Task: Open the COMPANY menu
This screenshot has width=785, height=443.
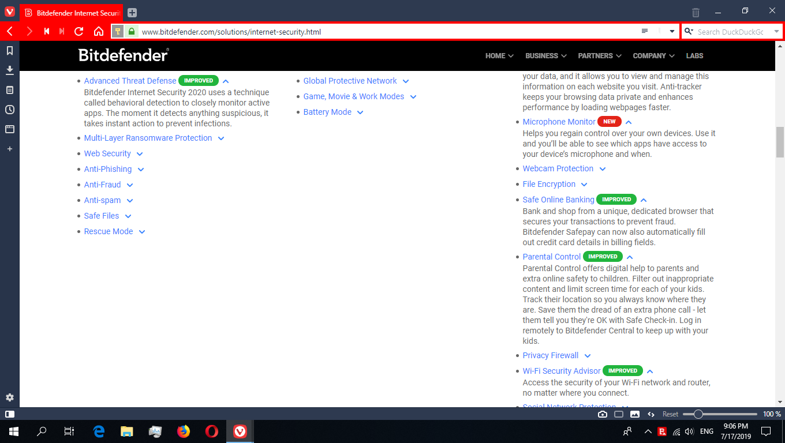Action: 653,56
